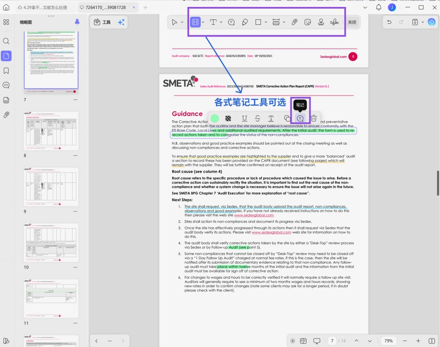
Task: Undo the last action
Action: coord(389,22)
